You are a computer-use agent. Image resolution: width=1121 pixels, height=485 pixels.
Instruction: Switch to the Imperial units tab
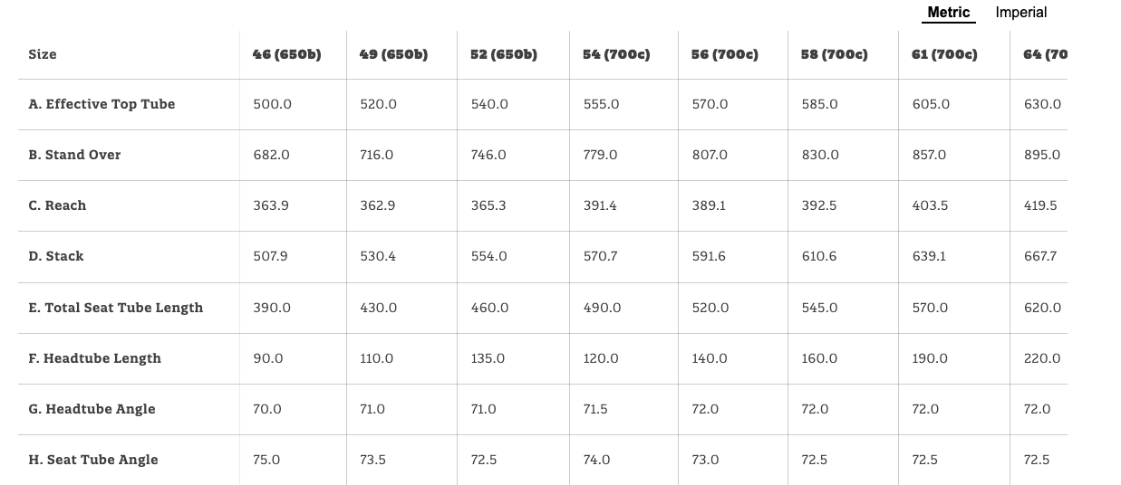(x=1020, y=13)
